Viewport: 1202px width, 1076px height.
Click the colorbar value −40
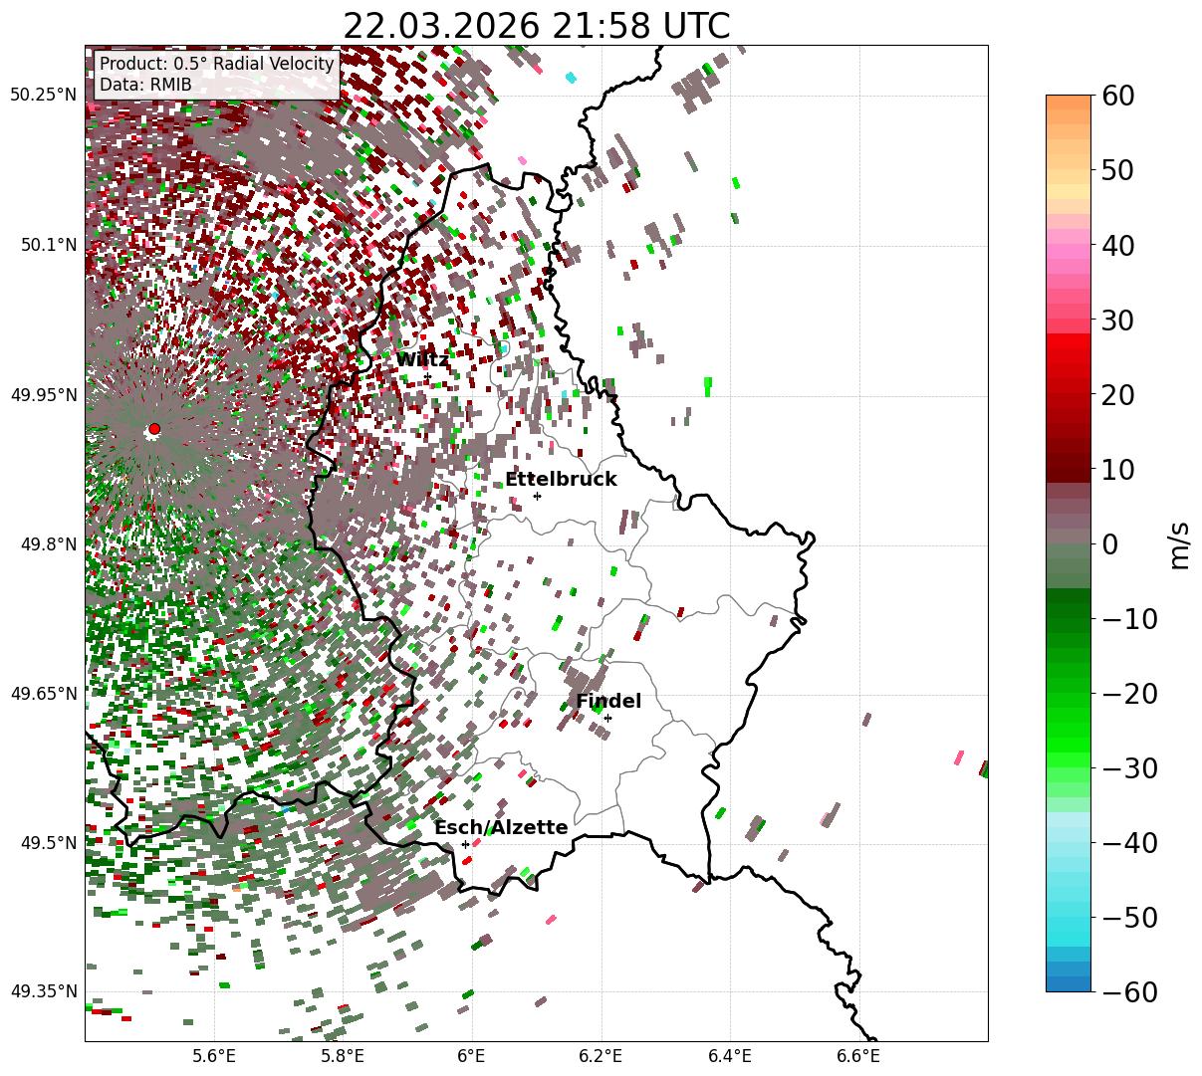[1129, 843]
